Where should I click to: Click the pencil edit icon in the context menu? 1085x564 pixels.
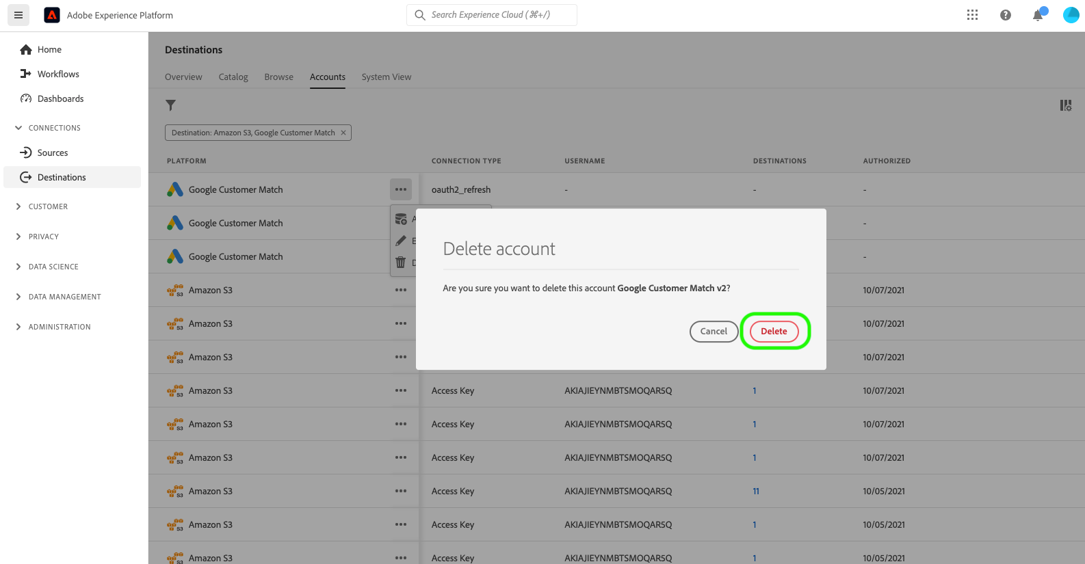click(x=401, y=241)
